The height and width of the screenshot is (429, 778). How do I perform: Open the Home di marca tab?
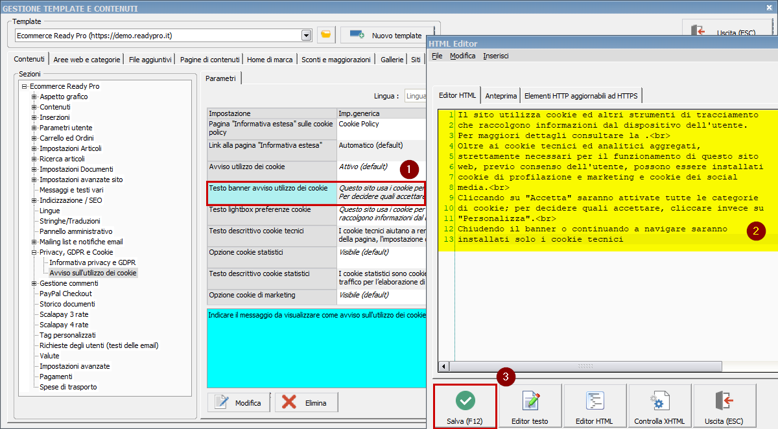(270, 59)
